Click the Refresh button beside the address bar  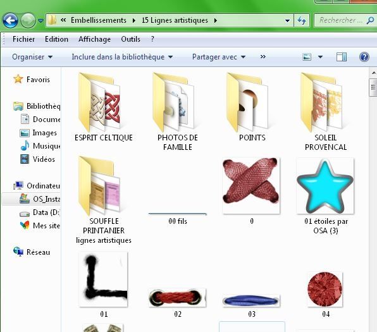point(302,20)
